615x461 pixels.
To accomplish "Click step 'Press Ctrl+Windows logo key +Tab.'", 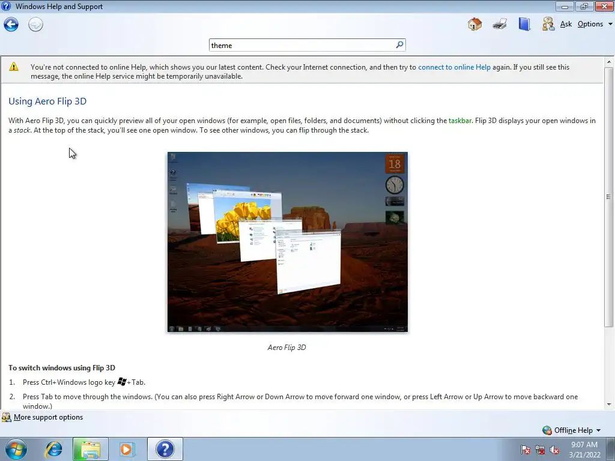I will coord(84,382).
